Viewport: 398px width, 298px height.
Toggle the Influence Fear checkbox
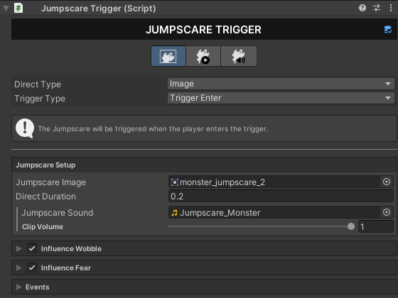(x=32, y=267)
